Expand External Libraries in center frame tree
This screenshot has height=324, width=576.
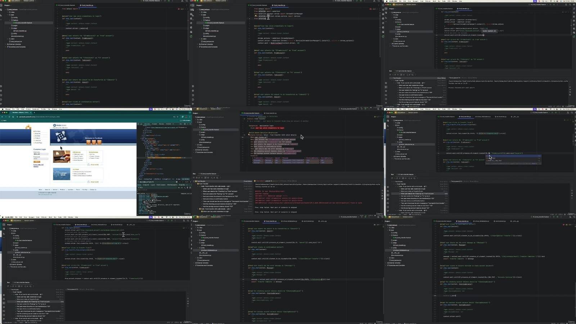pos(194,150)
